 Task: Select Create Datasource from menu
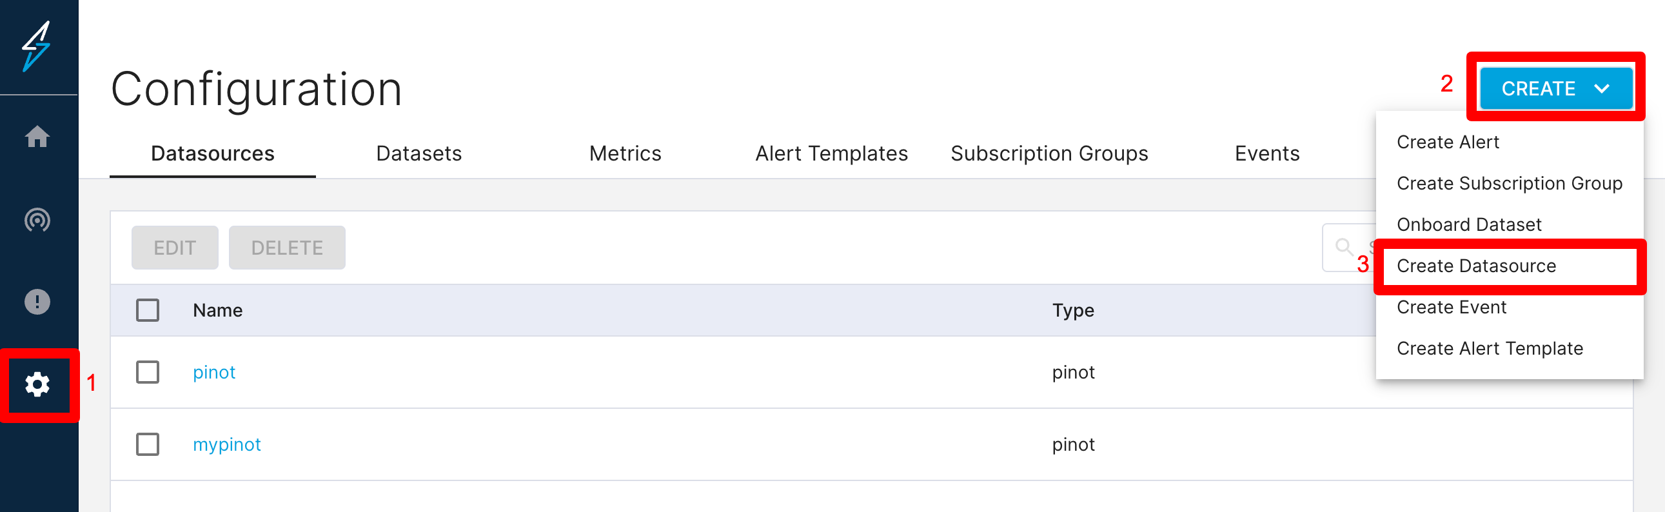point(1475,266)
